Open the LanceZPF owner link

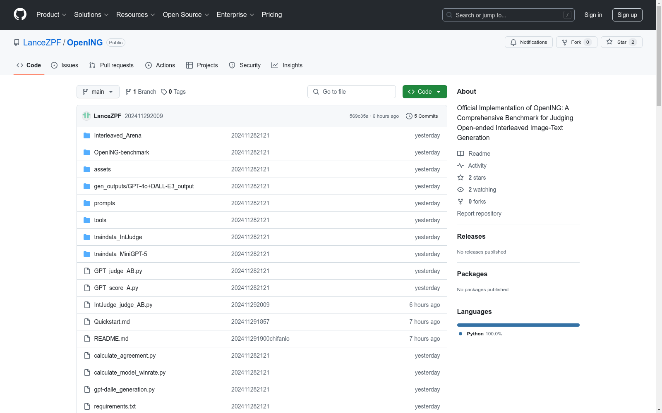pos(42,43)
